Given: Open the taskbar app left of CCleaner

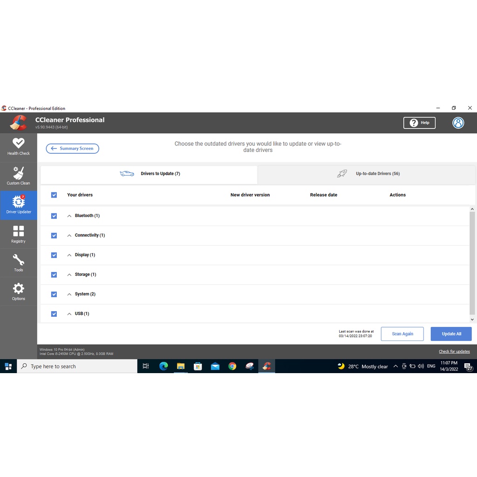Looking at the screenshot, I should point(250,366).
